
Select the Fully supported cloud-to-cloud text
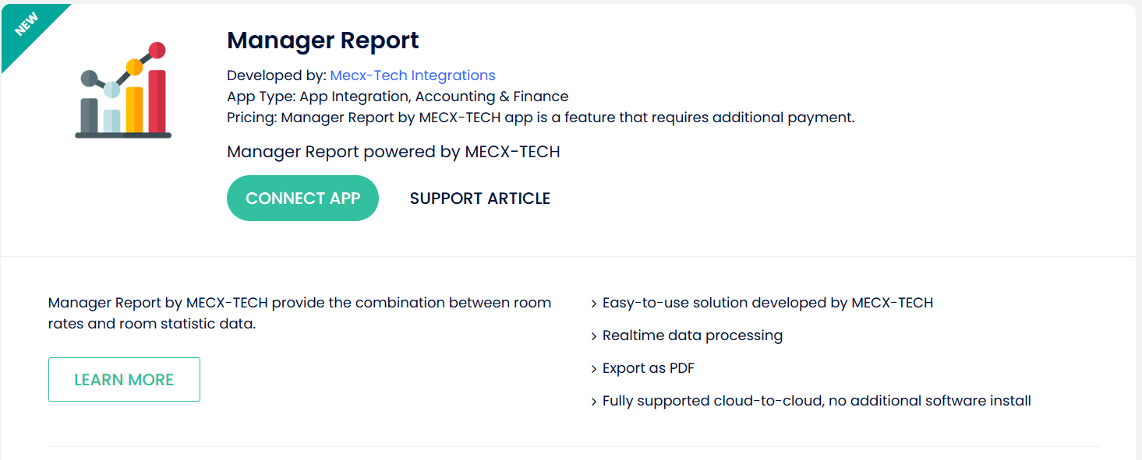816,401
